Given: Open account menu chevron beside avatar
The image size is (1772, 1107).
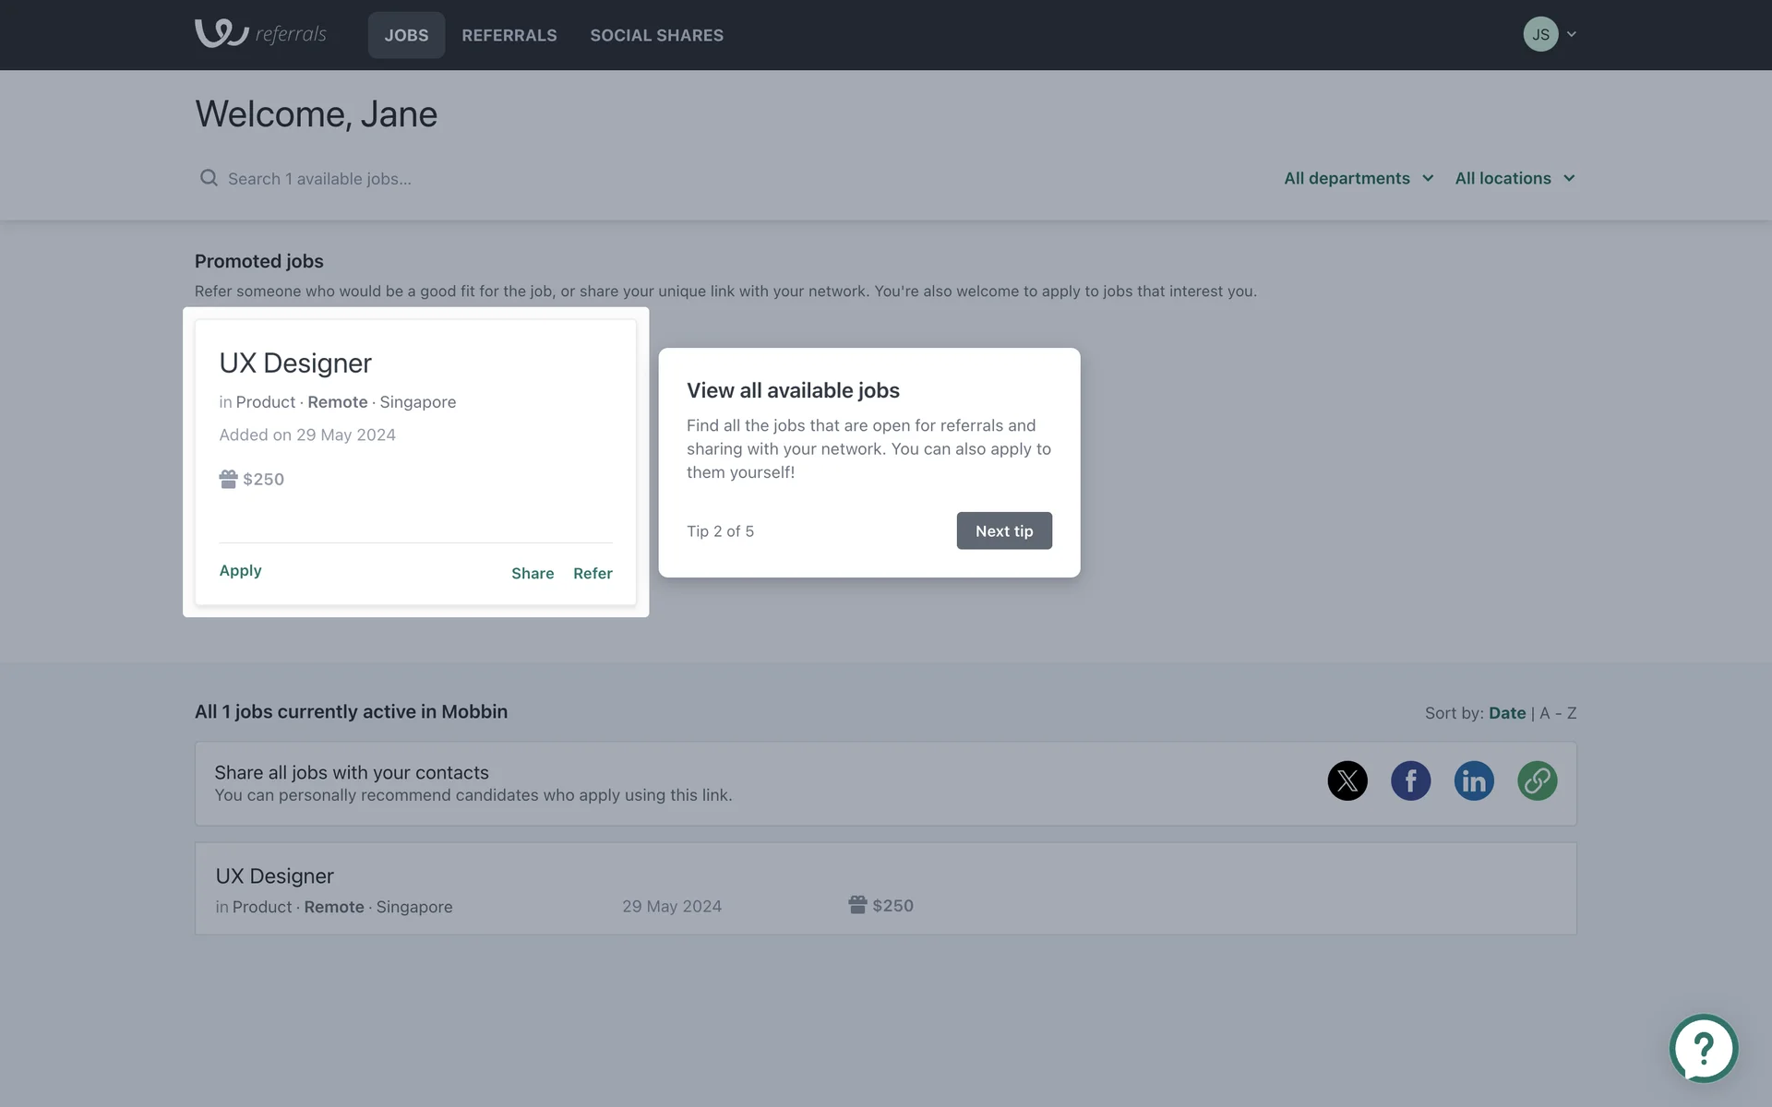Looking at the screenshot, I should pyautogui.click(x=1572, y=34).
